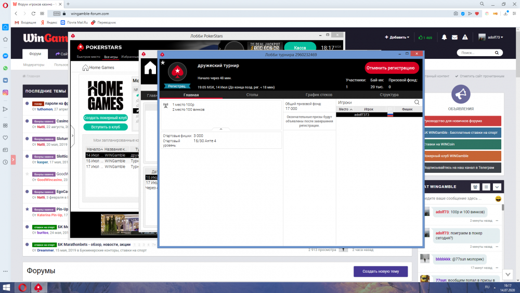Screen dimensions: 520x293
Task: Click the warning triangle icon in the forum header
Action: point(466,37)
